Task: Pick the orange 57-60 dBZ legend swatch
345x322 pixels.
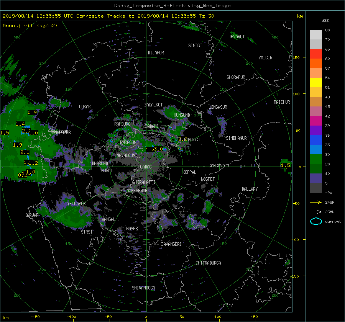Action: [x=316, y=64]
